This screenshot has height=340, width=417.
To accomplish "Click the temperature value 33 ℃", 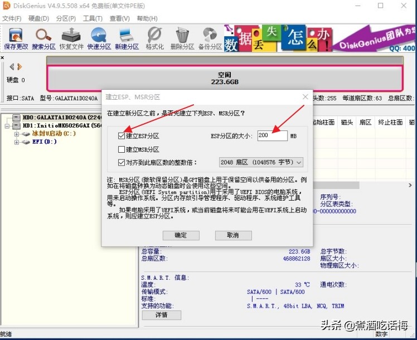I will point(302,285).
